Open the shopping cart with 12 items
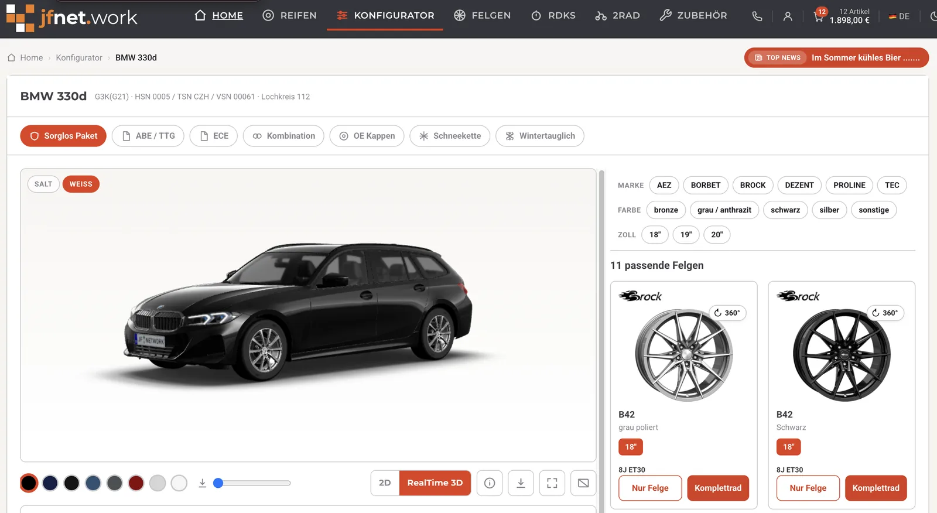 coord(842,16)
